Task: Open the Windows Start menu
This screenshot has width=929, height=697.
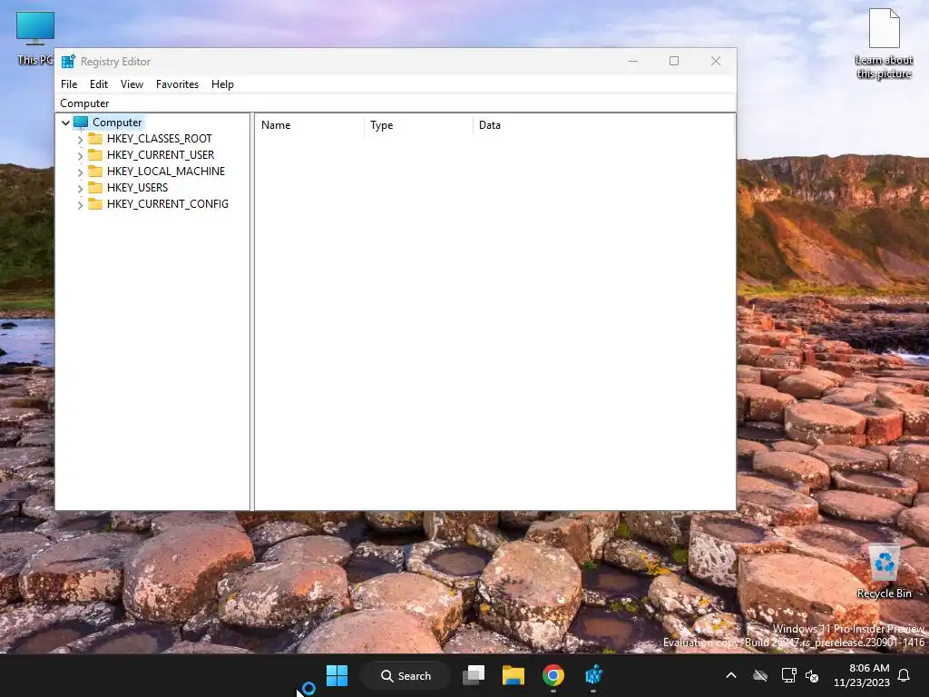Action: (x=337, y=675)
